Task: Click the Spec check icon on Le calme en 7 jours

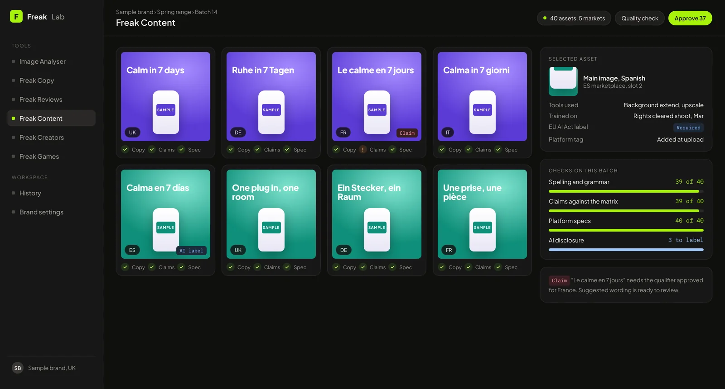Action: tap(392, 149)
